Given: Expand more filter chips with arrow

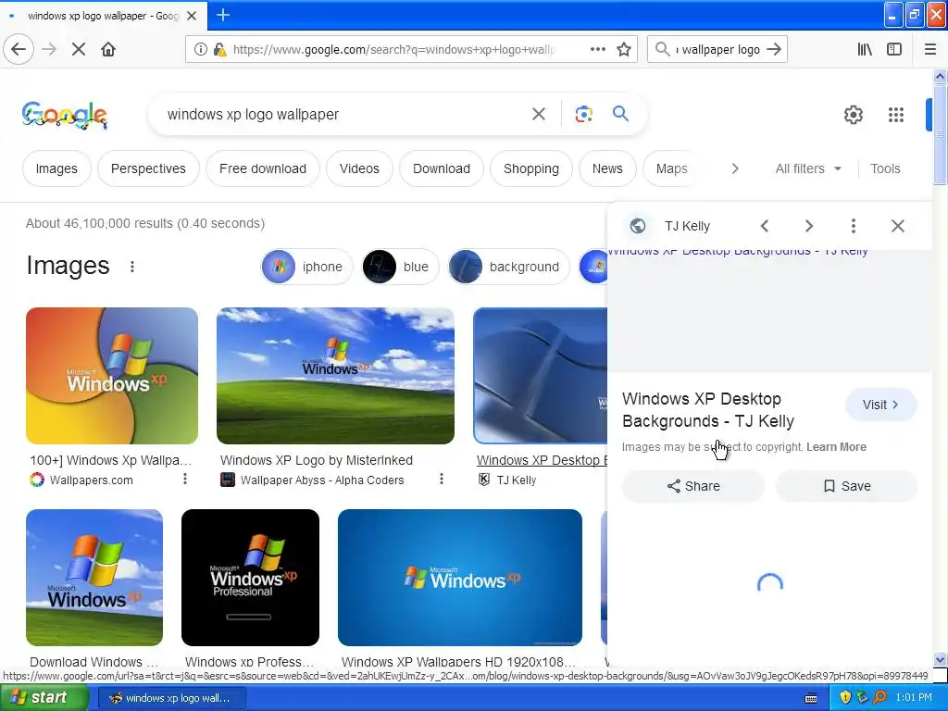Looking at the screenshot, I should [x=734, y=168].
